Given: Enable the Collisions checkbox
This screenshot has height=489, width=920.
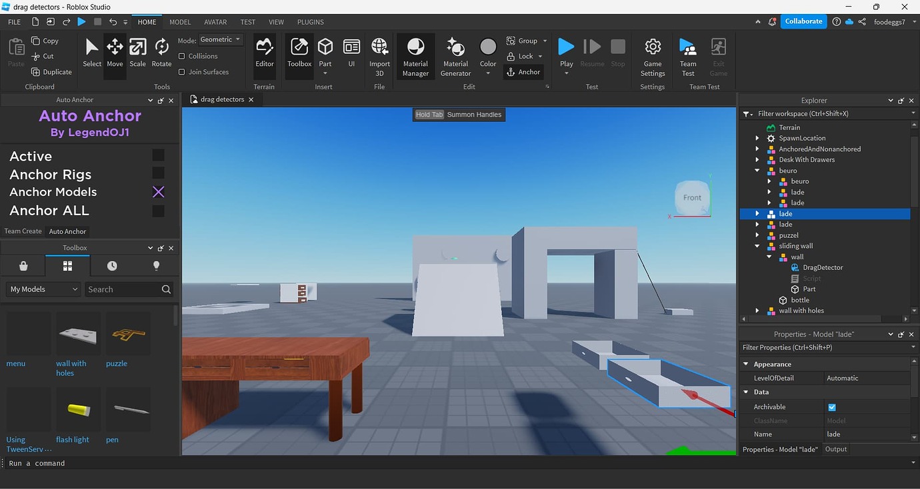Looking at the screenshot, I should click(x=182, y=57).
